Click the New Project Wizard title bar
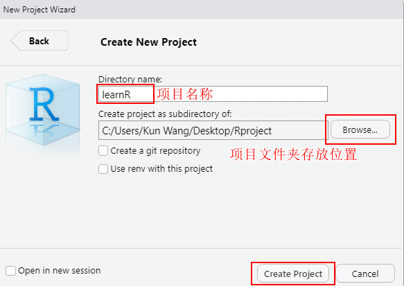Screen dimensions: 404x286 click(x=202, y=9)
